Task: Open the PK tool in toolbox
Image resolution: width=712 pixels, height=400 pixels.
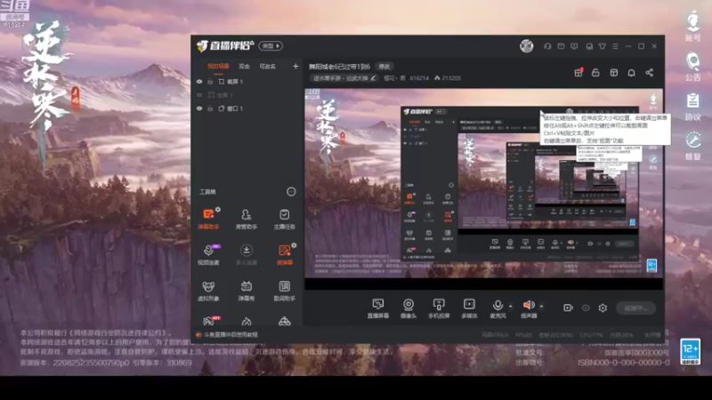Action: (211, 321)
